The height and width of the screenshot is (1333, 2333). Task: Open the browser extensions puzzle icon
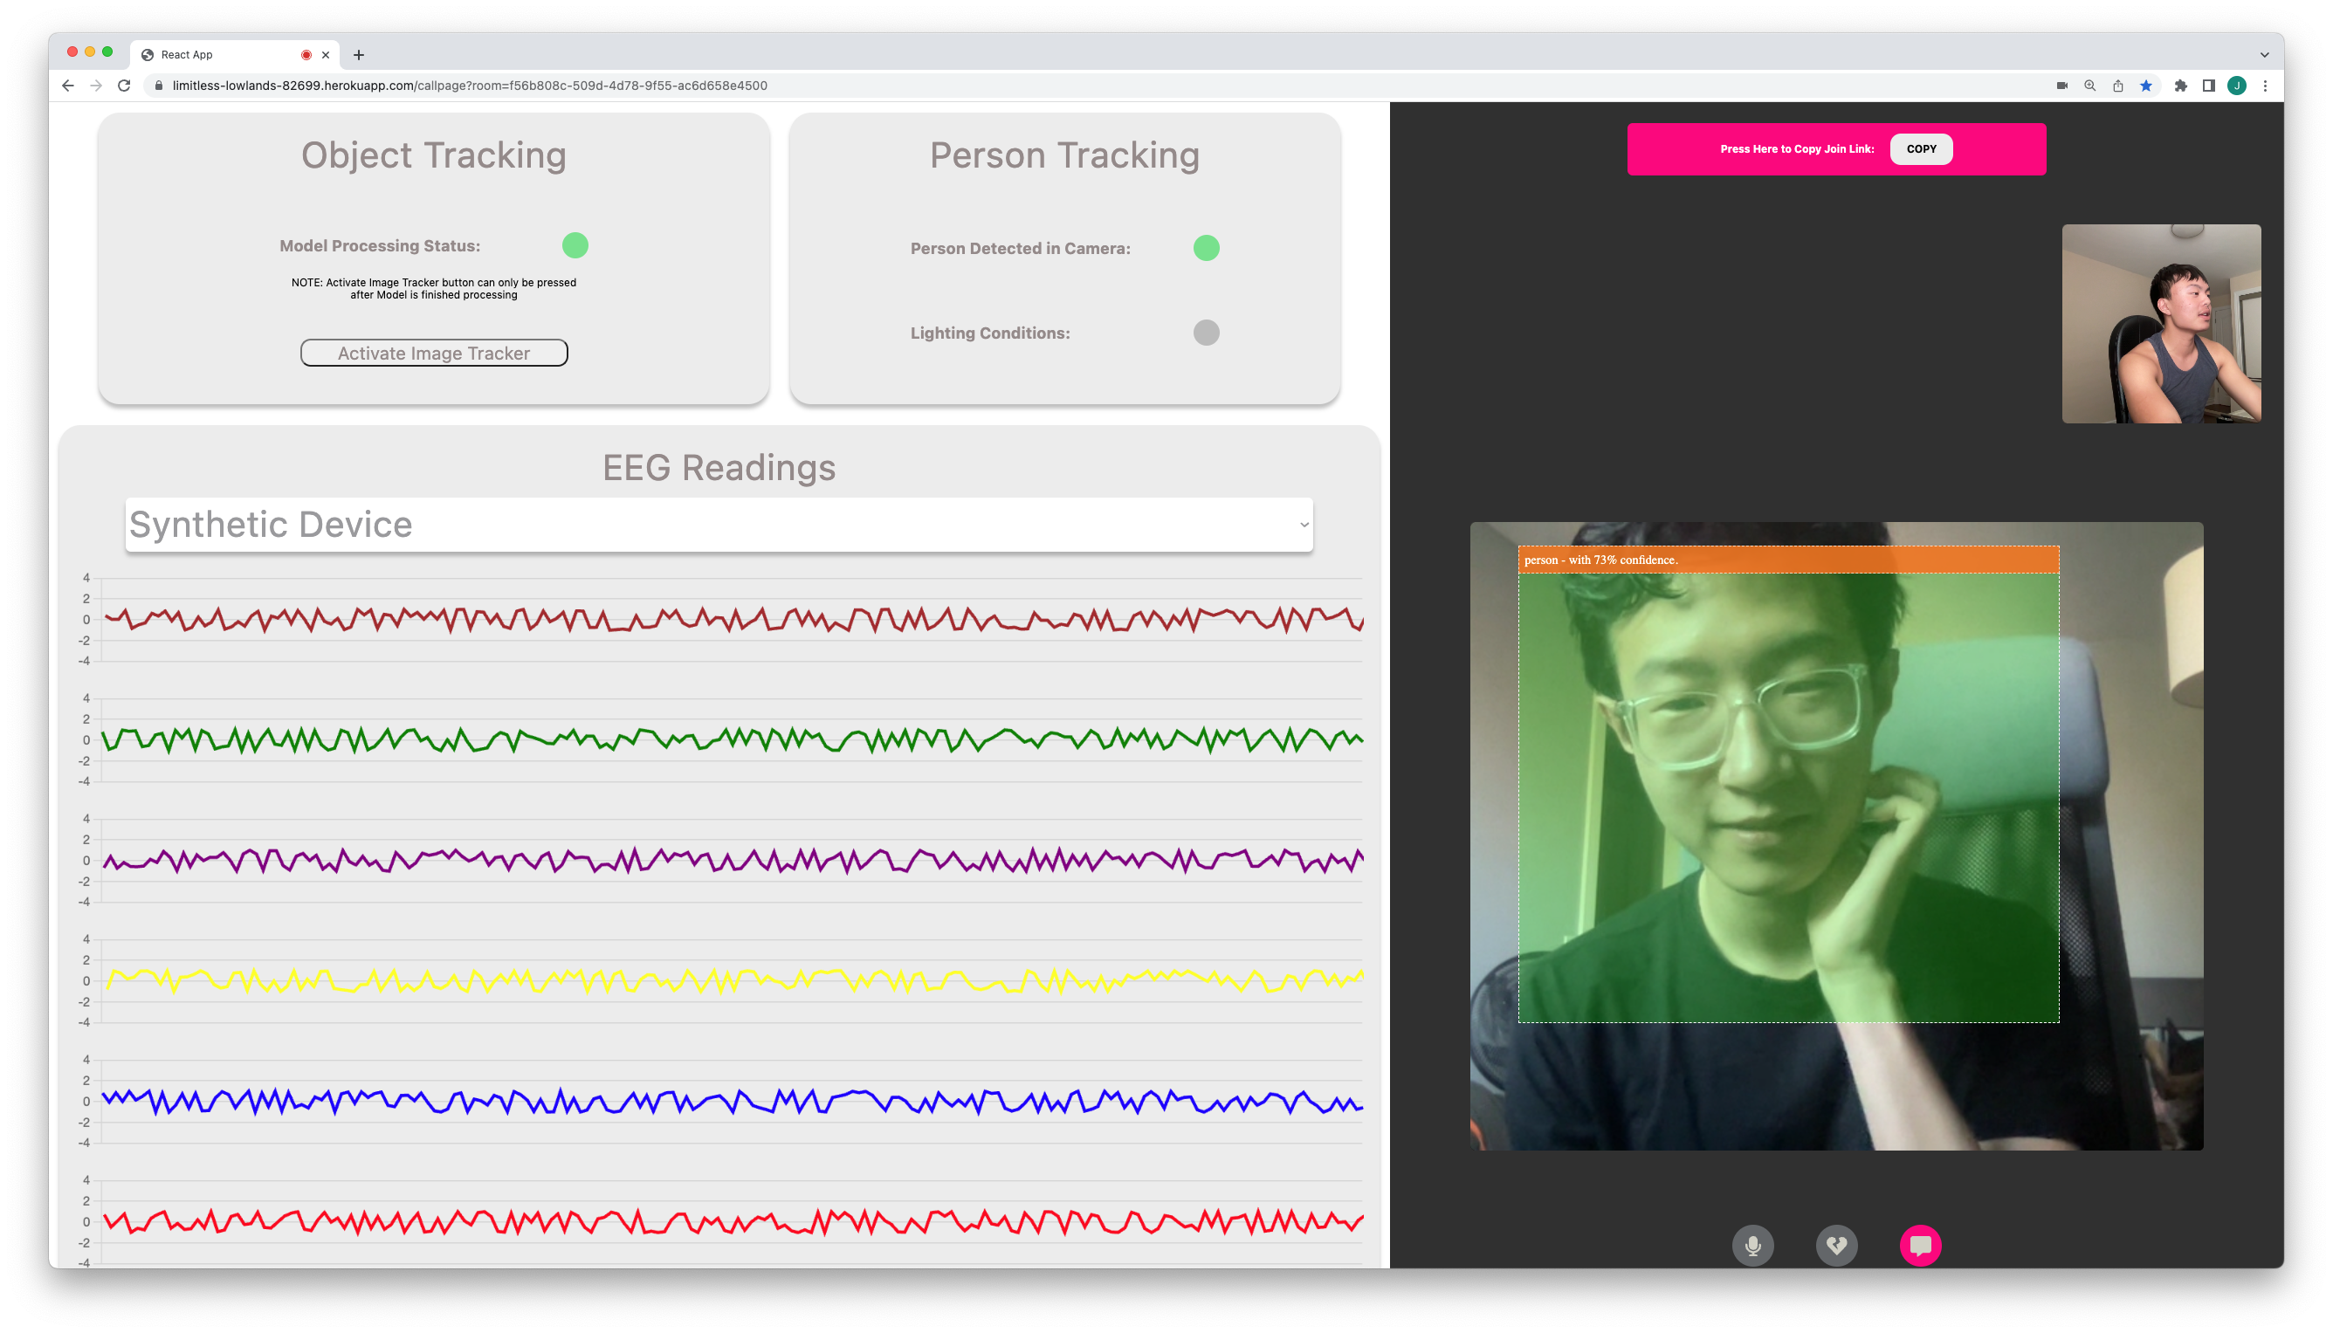2180,86
